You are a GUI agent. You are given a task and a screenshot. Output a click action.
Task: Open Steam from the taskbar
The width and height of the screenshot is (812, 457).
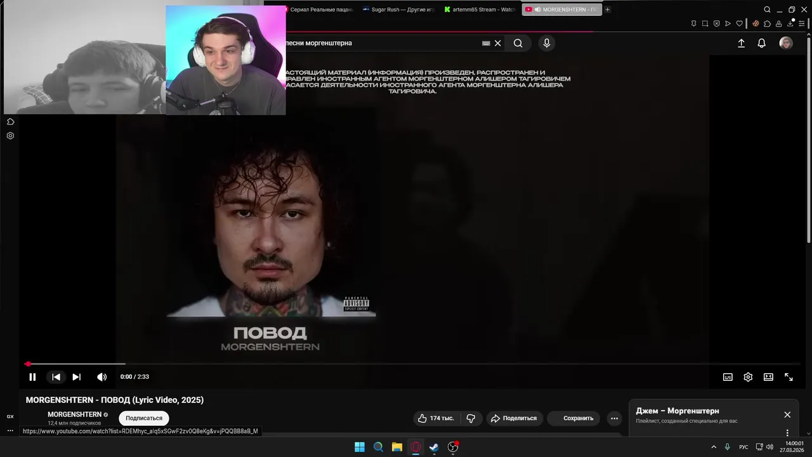(x=434, y=447)
